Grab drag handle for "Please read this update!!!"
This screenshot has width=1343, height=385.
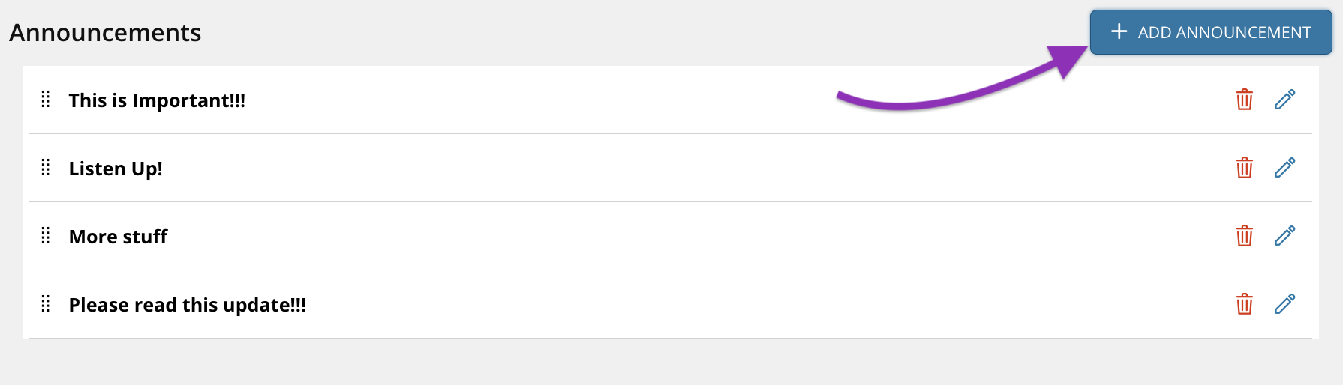46,304
